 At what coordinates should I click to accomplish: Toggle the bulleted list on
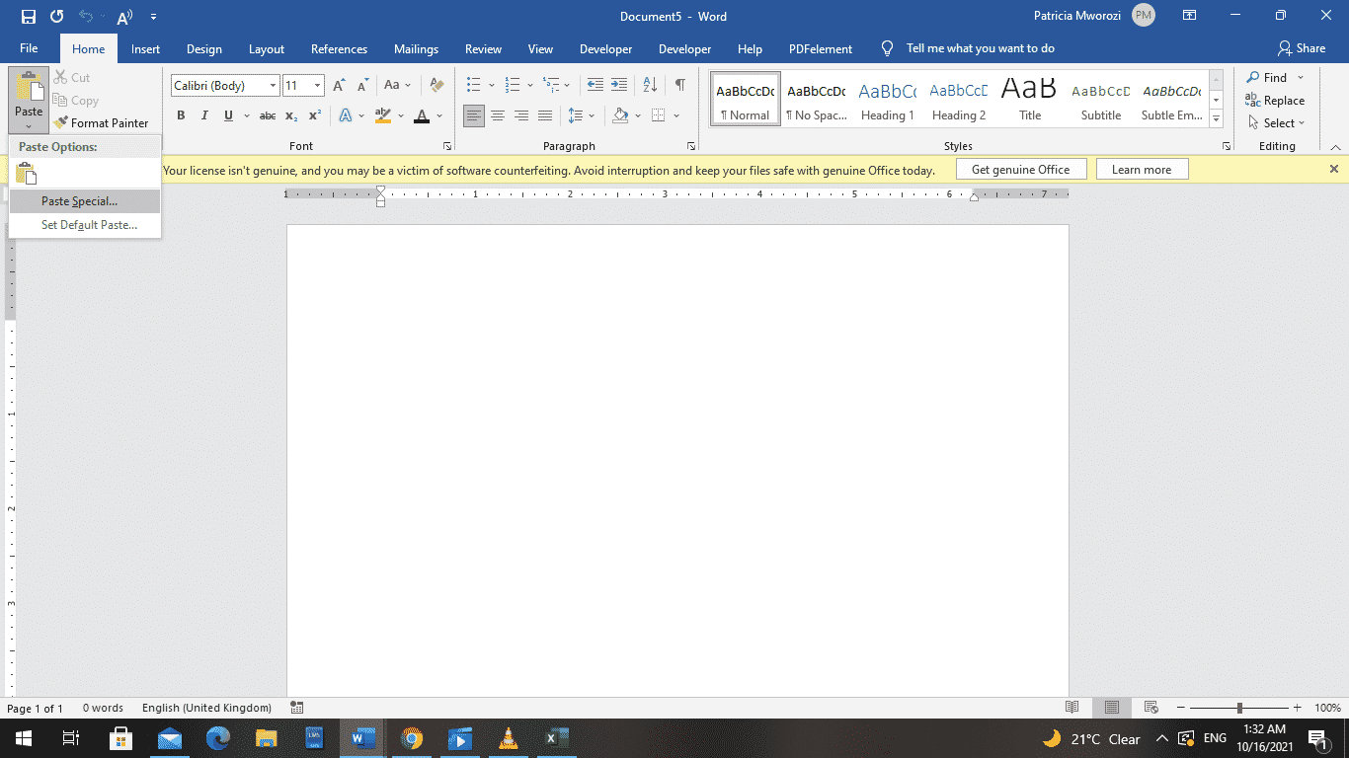point(475,85)
